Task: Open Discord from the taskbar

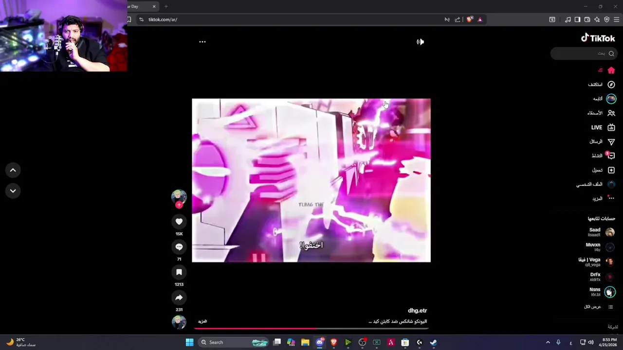Action: (319, 342)
